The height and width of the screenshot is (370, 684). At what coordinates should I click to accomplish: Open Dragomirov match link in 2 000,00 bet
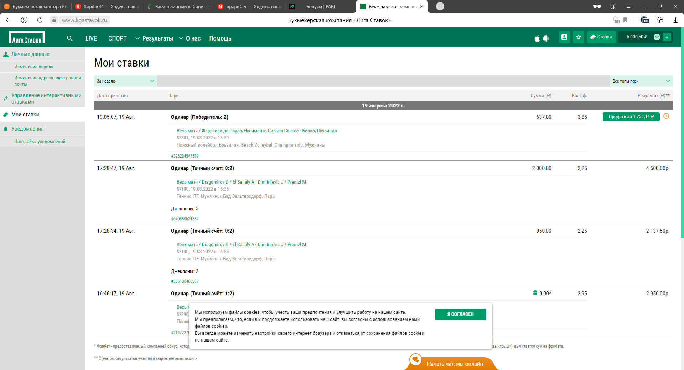(x=241, y=182)
